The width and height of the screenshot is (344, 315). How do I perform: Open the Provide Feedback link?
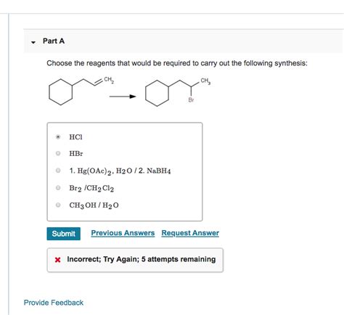pos(54,303)
